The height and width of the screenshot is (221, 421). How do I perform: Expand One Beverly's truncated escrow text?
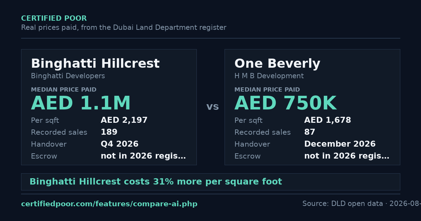pyautogui.click(x=347, y=156)
